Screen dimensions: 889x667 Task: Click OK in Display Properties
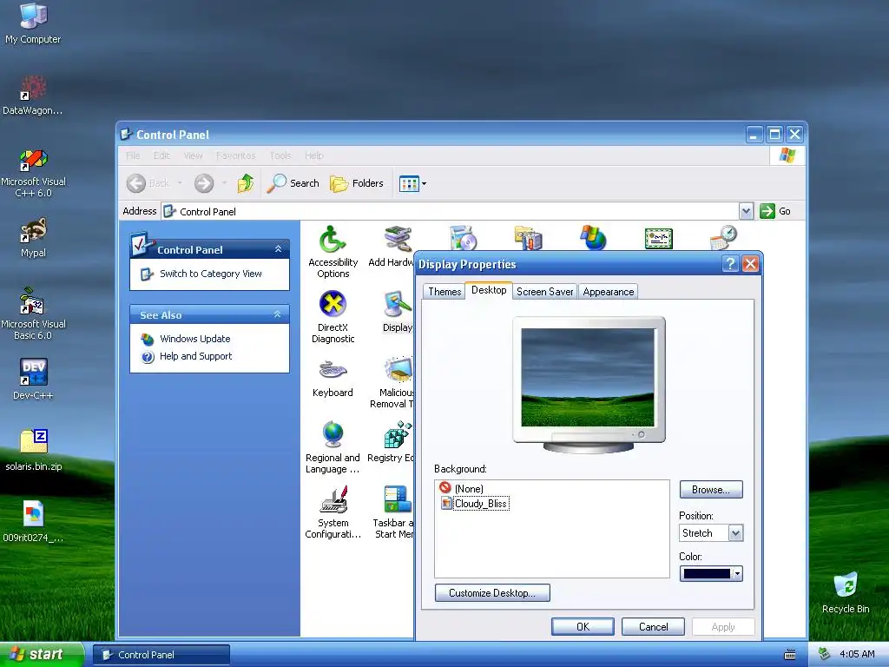pos(583,627)
